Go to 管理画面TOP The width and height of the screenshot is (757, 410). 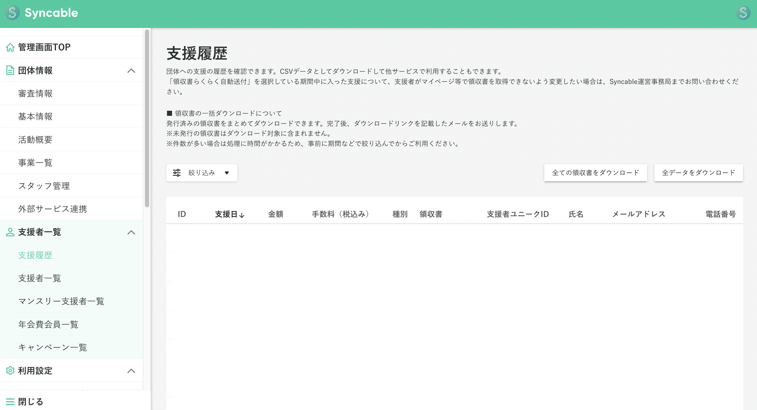(x=71, y=47)
